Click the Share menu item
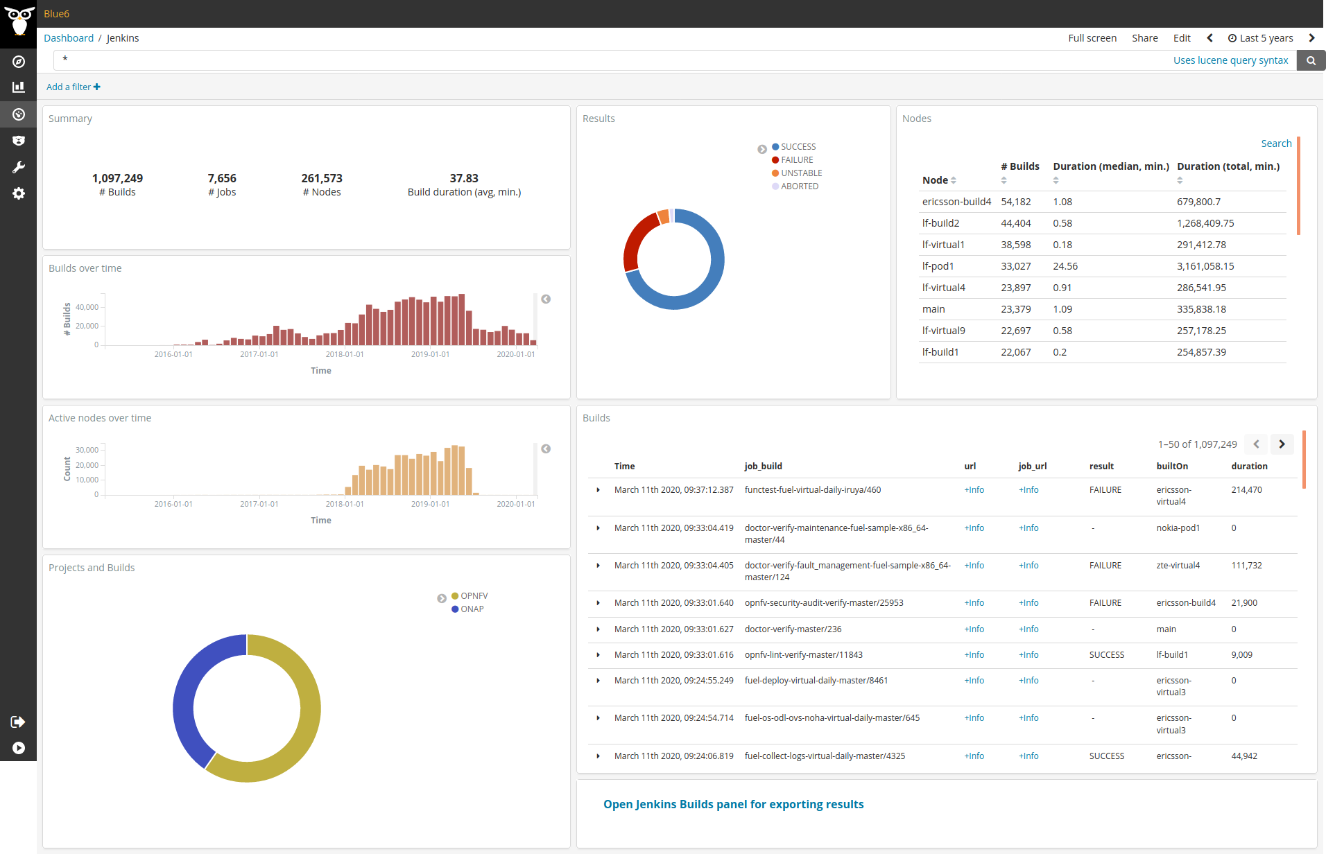Image resolution: width=1326 pixels, height=854 pixels. (1144, 38)
